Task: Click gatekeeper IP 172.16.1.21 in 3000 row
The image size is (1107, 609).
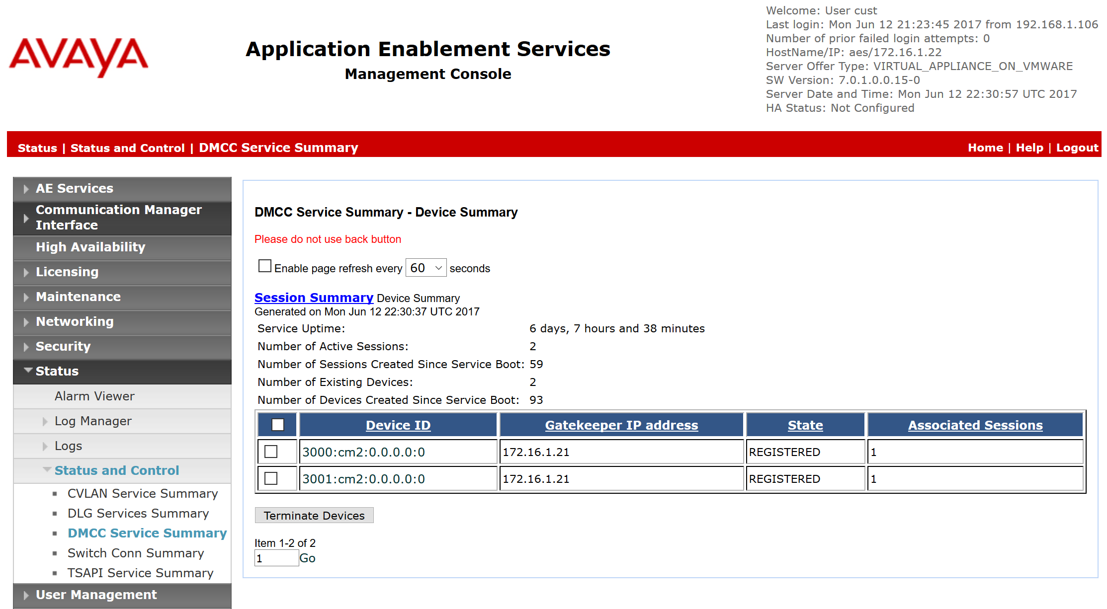Action: point(536,452)
